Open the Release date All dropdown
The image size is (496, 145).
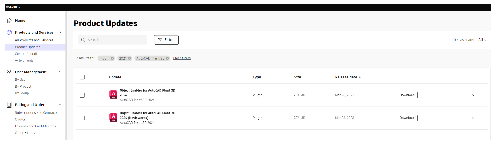coord(482,40)
